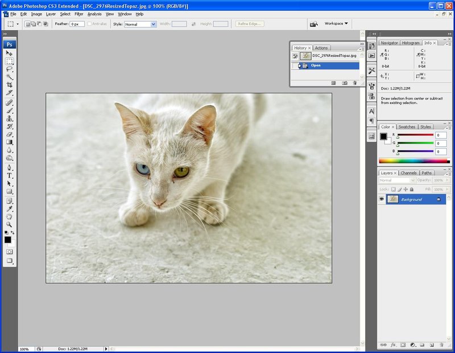Select the History Brush tool
The height and width of the screenshot is (353, 455).
coord(9,126)
